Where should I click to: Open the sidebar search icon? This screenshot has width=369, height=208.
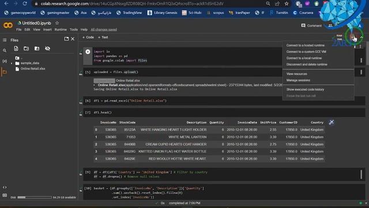click(x=5, y=50)
